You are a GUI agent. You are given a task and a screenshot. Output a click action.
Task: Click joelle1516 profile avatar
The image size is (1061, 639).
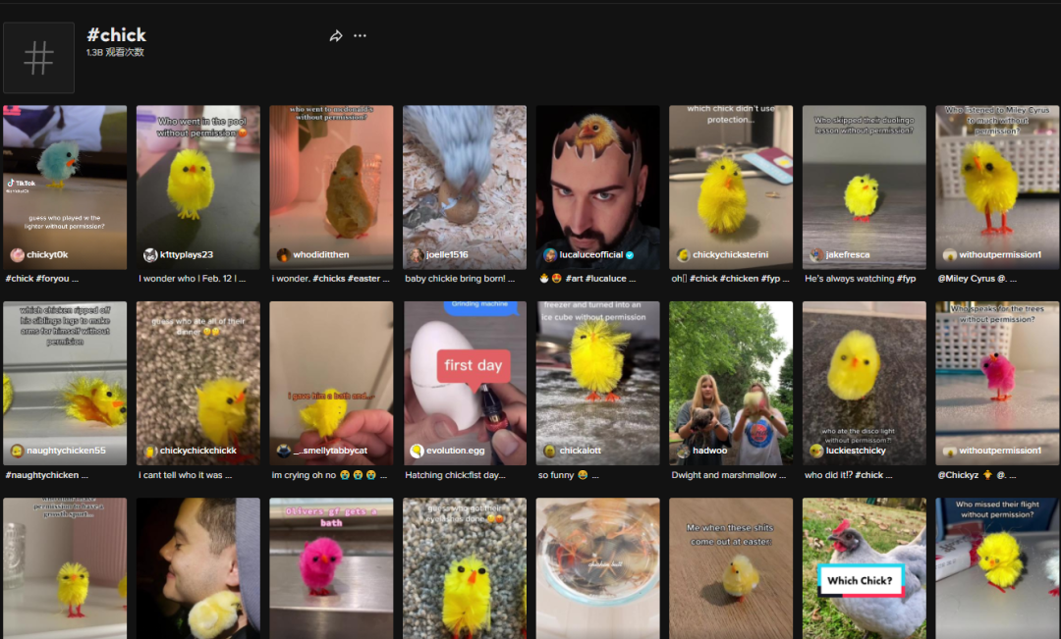pos(417,255)
